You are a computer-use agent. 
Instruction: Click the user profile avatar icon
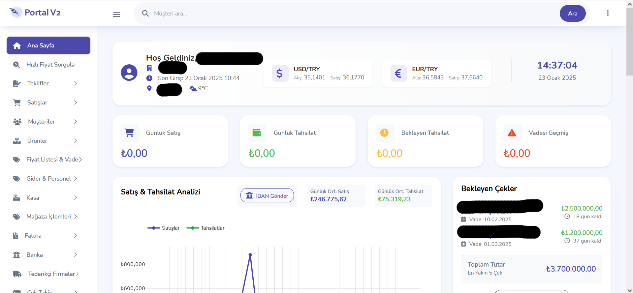129,73
